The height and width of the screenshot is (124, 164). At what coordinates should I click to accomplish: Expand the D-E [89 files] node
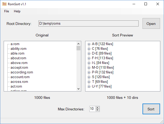pos(89,53)
